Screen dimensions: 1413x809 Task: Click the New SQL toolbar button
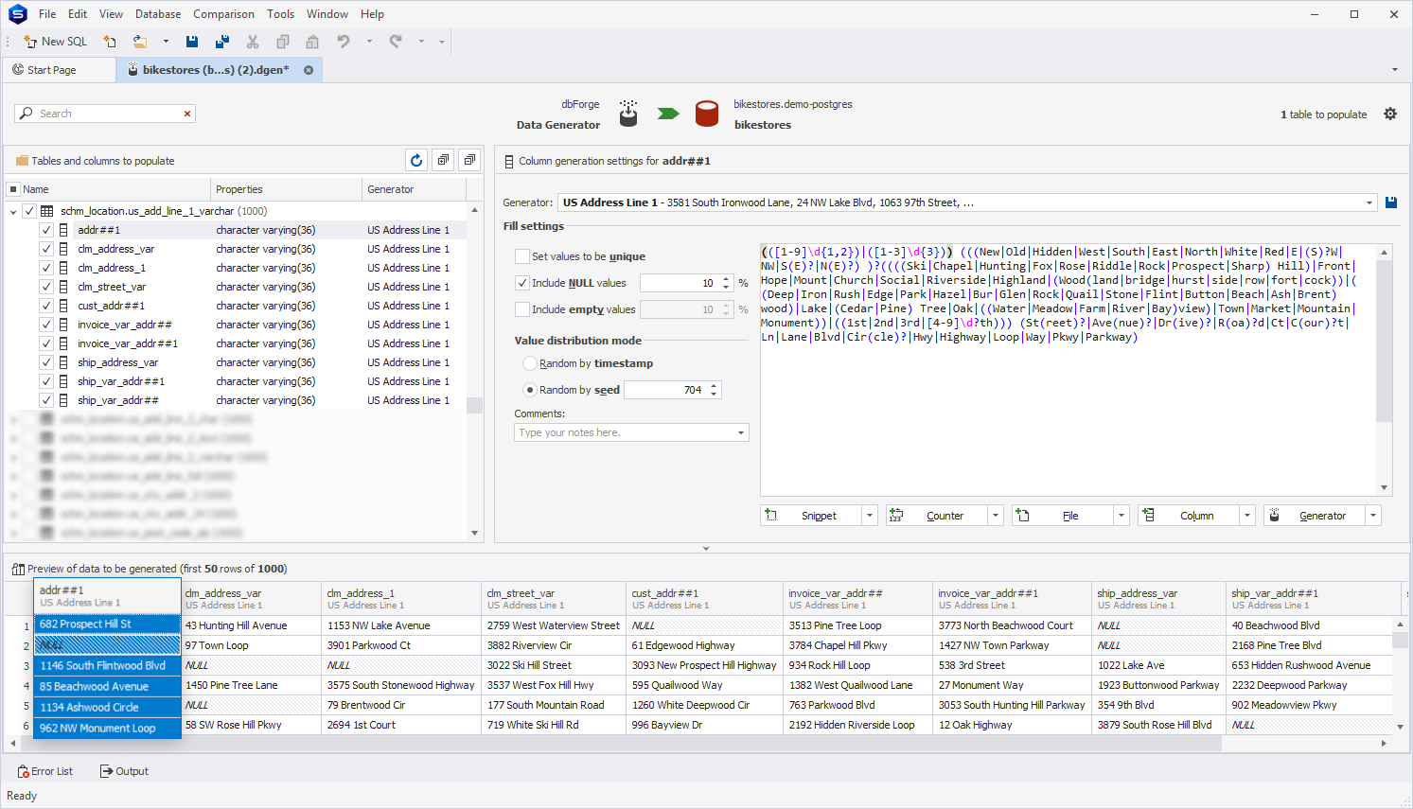55,42
